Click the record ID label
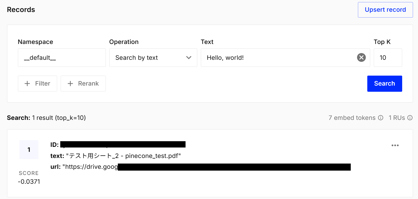 [55, 144]
